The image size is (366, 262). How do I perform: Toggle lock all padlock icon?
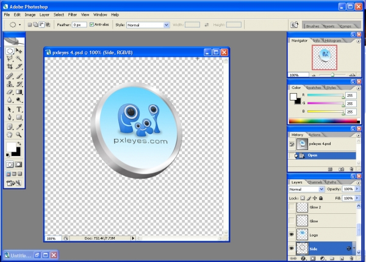pos(321,198)
